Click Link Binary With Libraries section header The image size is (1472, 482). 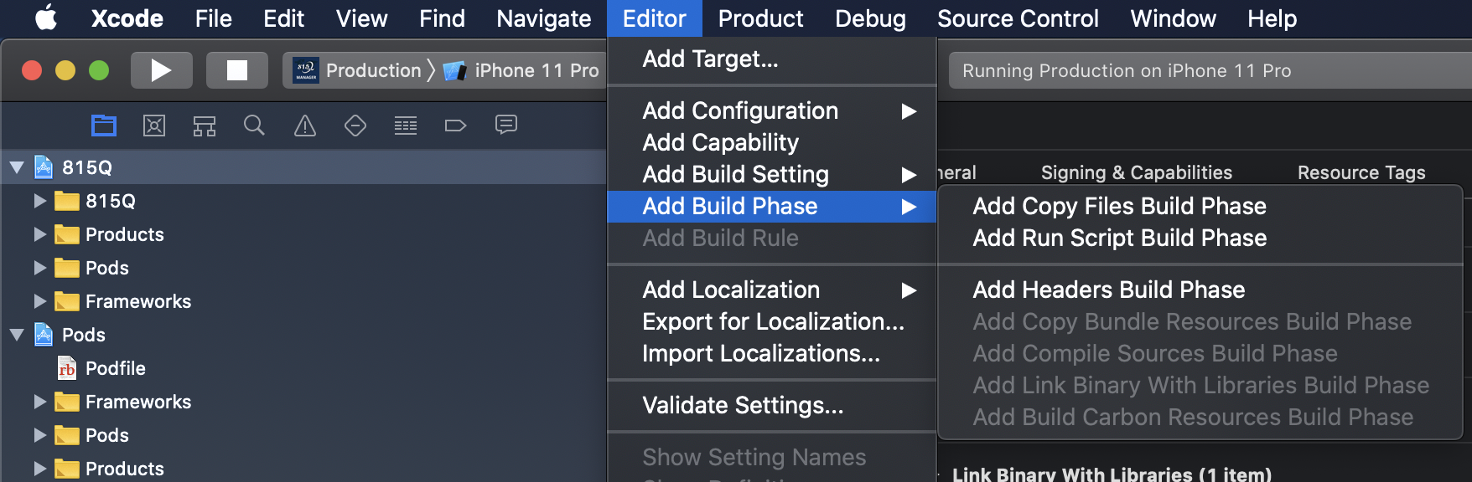(x=1112, y=474)
